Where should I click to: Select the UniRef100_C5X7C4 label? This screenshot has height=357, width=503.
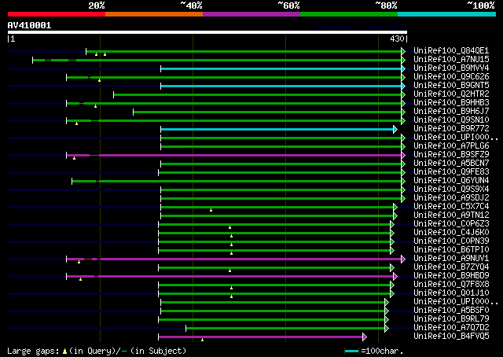(451, 207)
